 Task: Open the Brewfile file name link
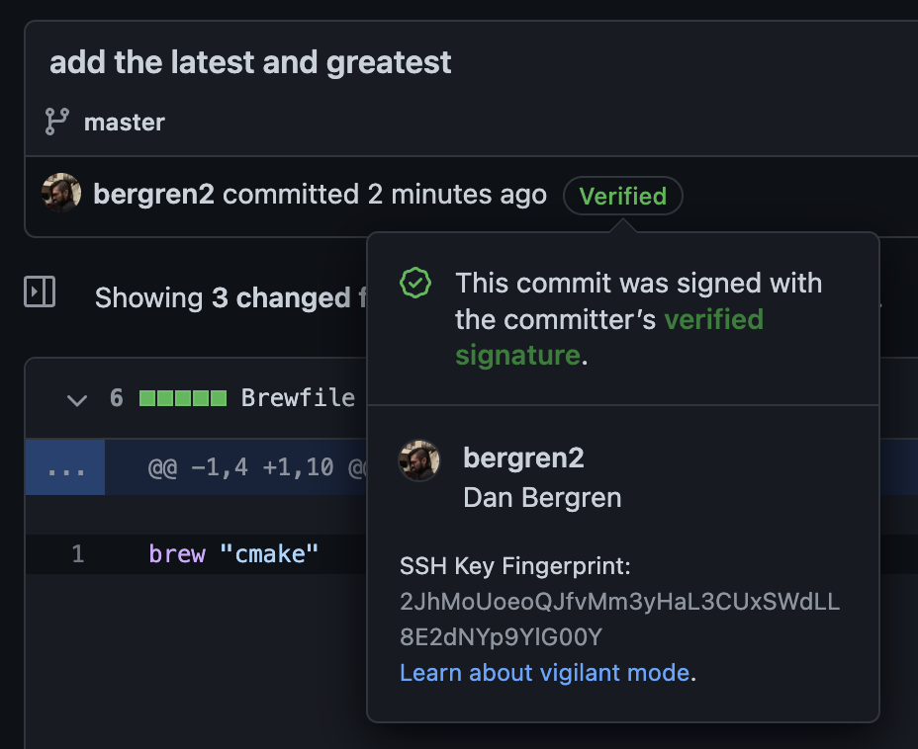tap(298, 397)
